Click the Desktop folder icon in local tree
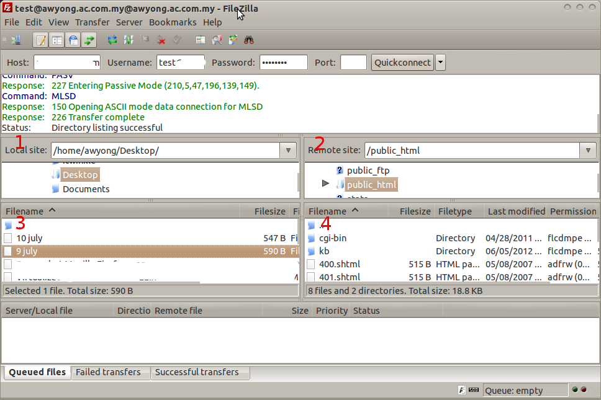The width and height of the screenshot is (601, 400). [x=56, y=174]
